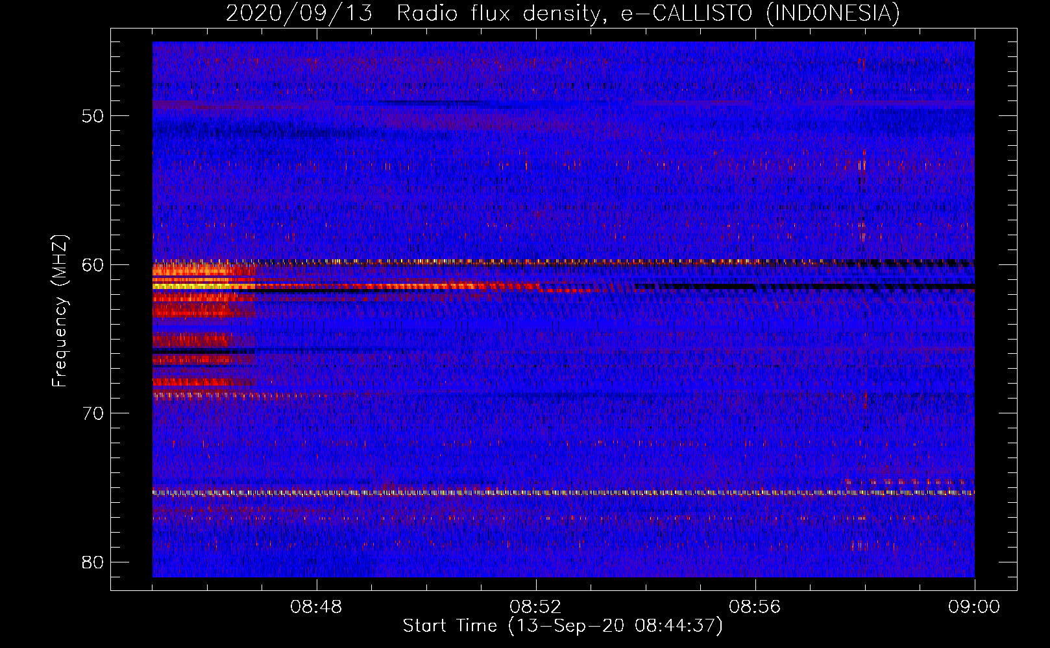The image size is (1050, 648).
Task: Click the y-axis tick value 80
Action: pos(93,562)
